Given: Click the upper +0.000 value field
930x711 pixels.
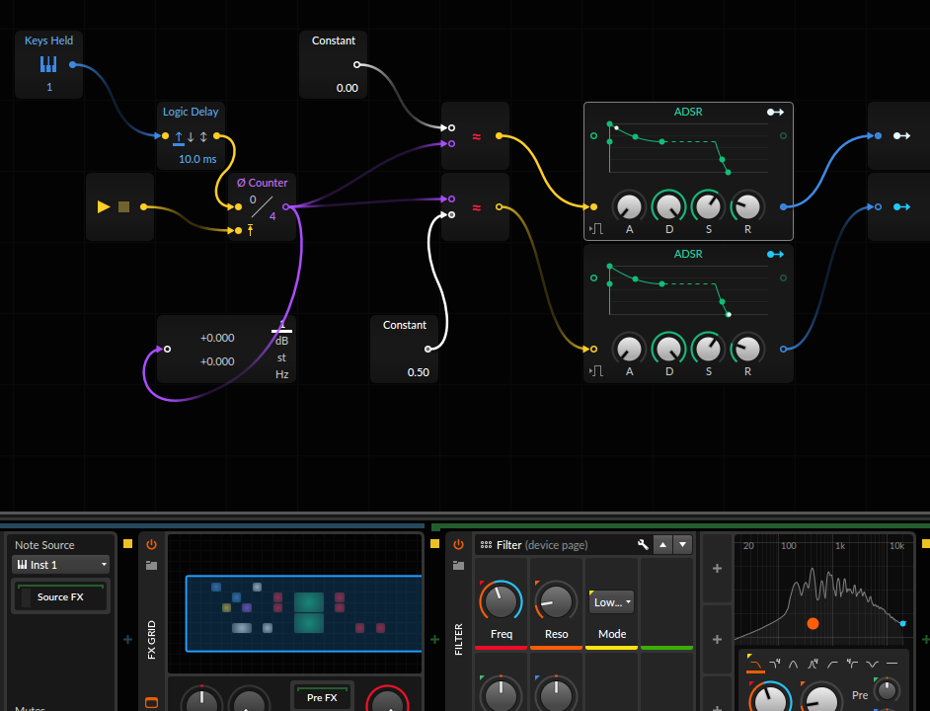Looking at the screenshot, I should 217,338.
